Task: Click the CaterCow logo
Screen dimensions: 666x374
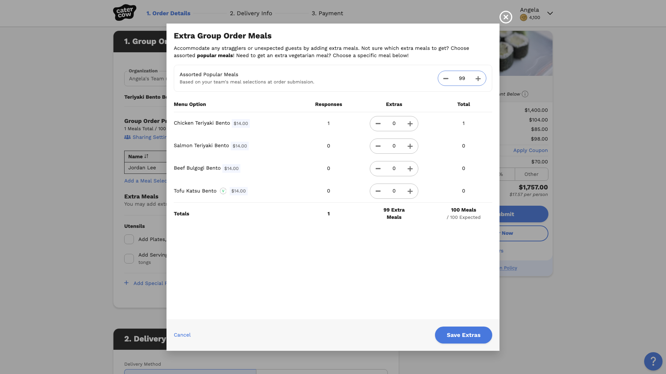Action: pyautogui.click(x=125, y=13)
